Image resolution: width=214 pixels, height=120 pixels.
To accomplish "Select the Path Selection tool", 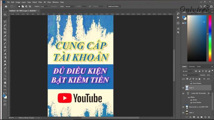I will 5,75.
